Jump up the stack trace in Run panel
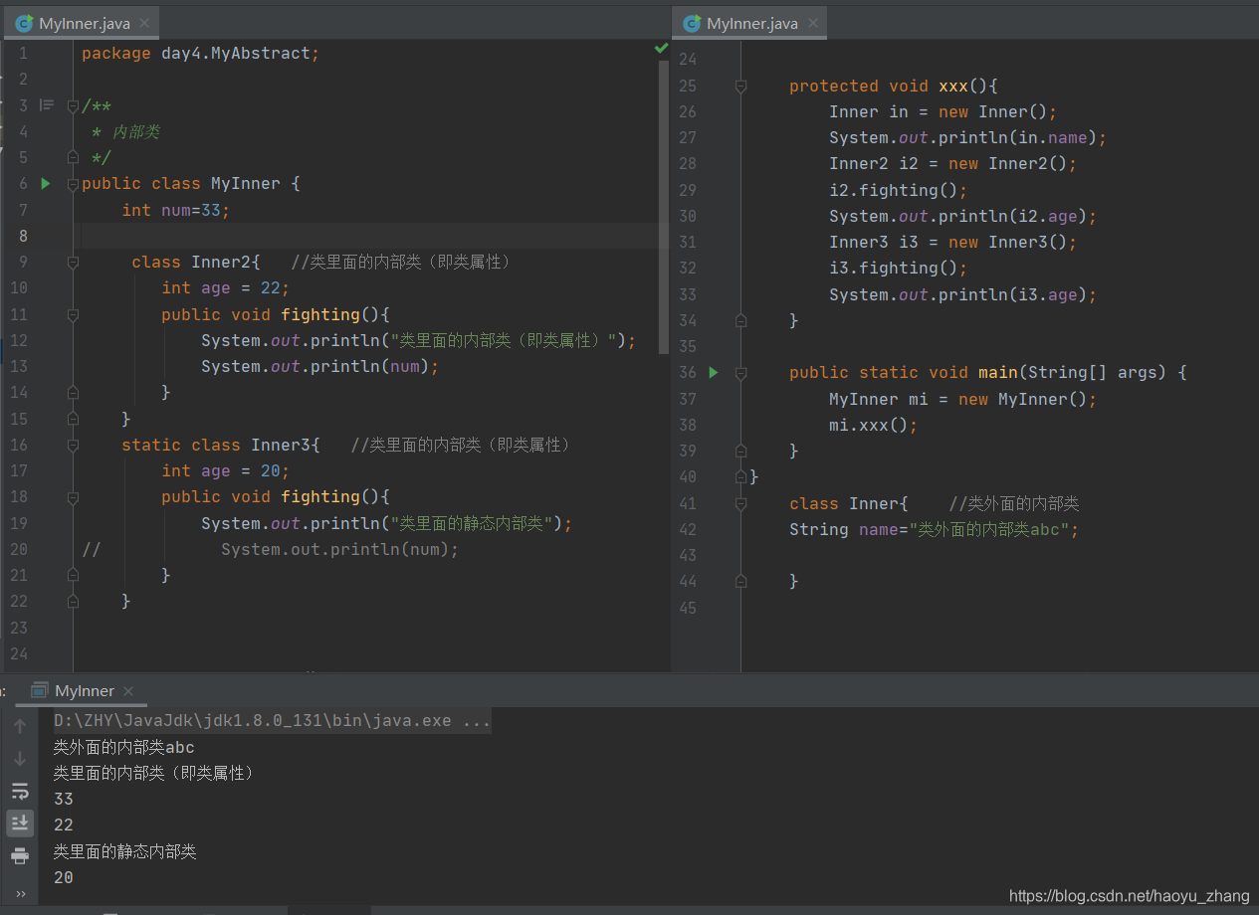 coord(20,727)
